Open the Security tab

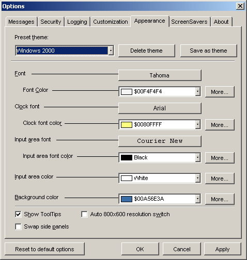[x=51, y=22]
